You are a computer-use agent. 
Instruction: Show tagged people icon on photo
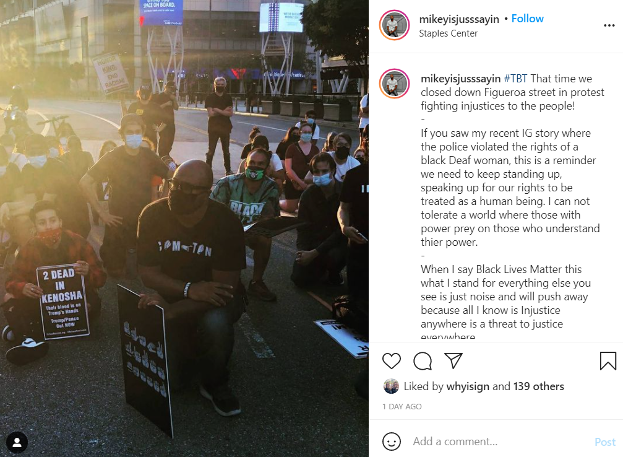pos(17,442)
